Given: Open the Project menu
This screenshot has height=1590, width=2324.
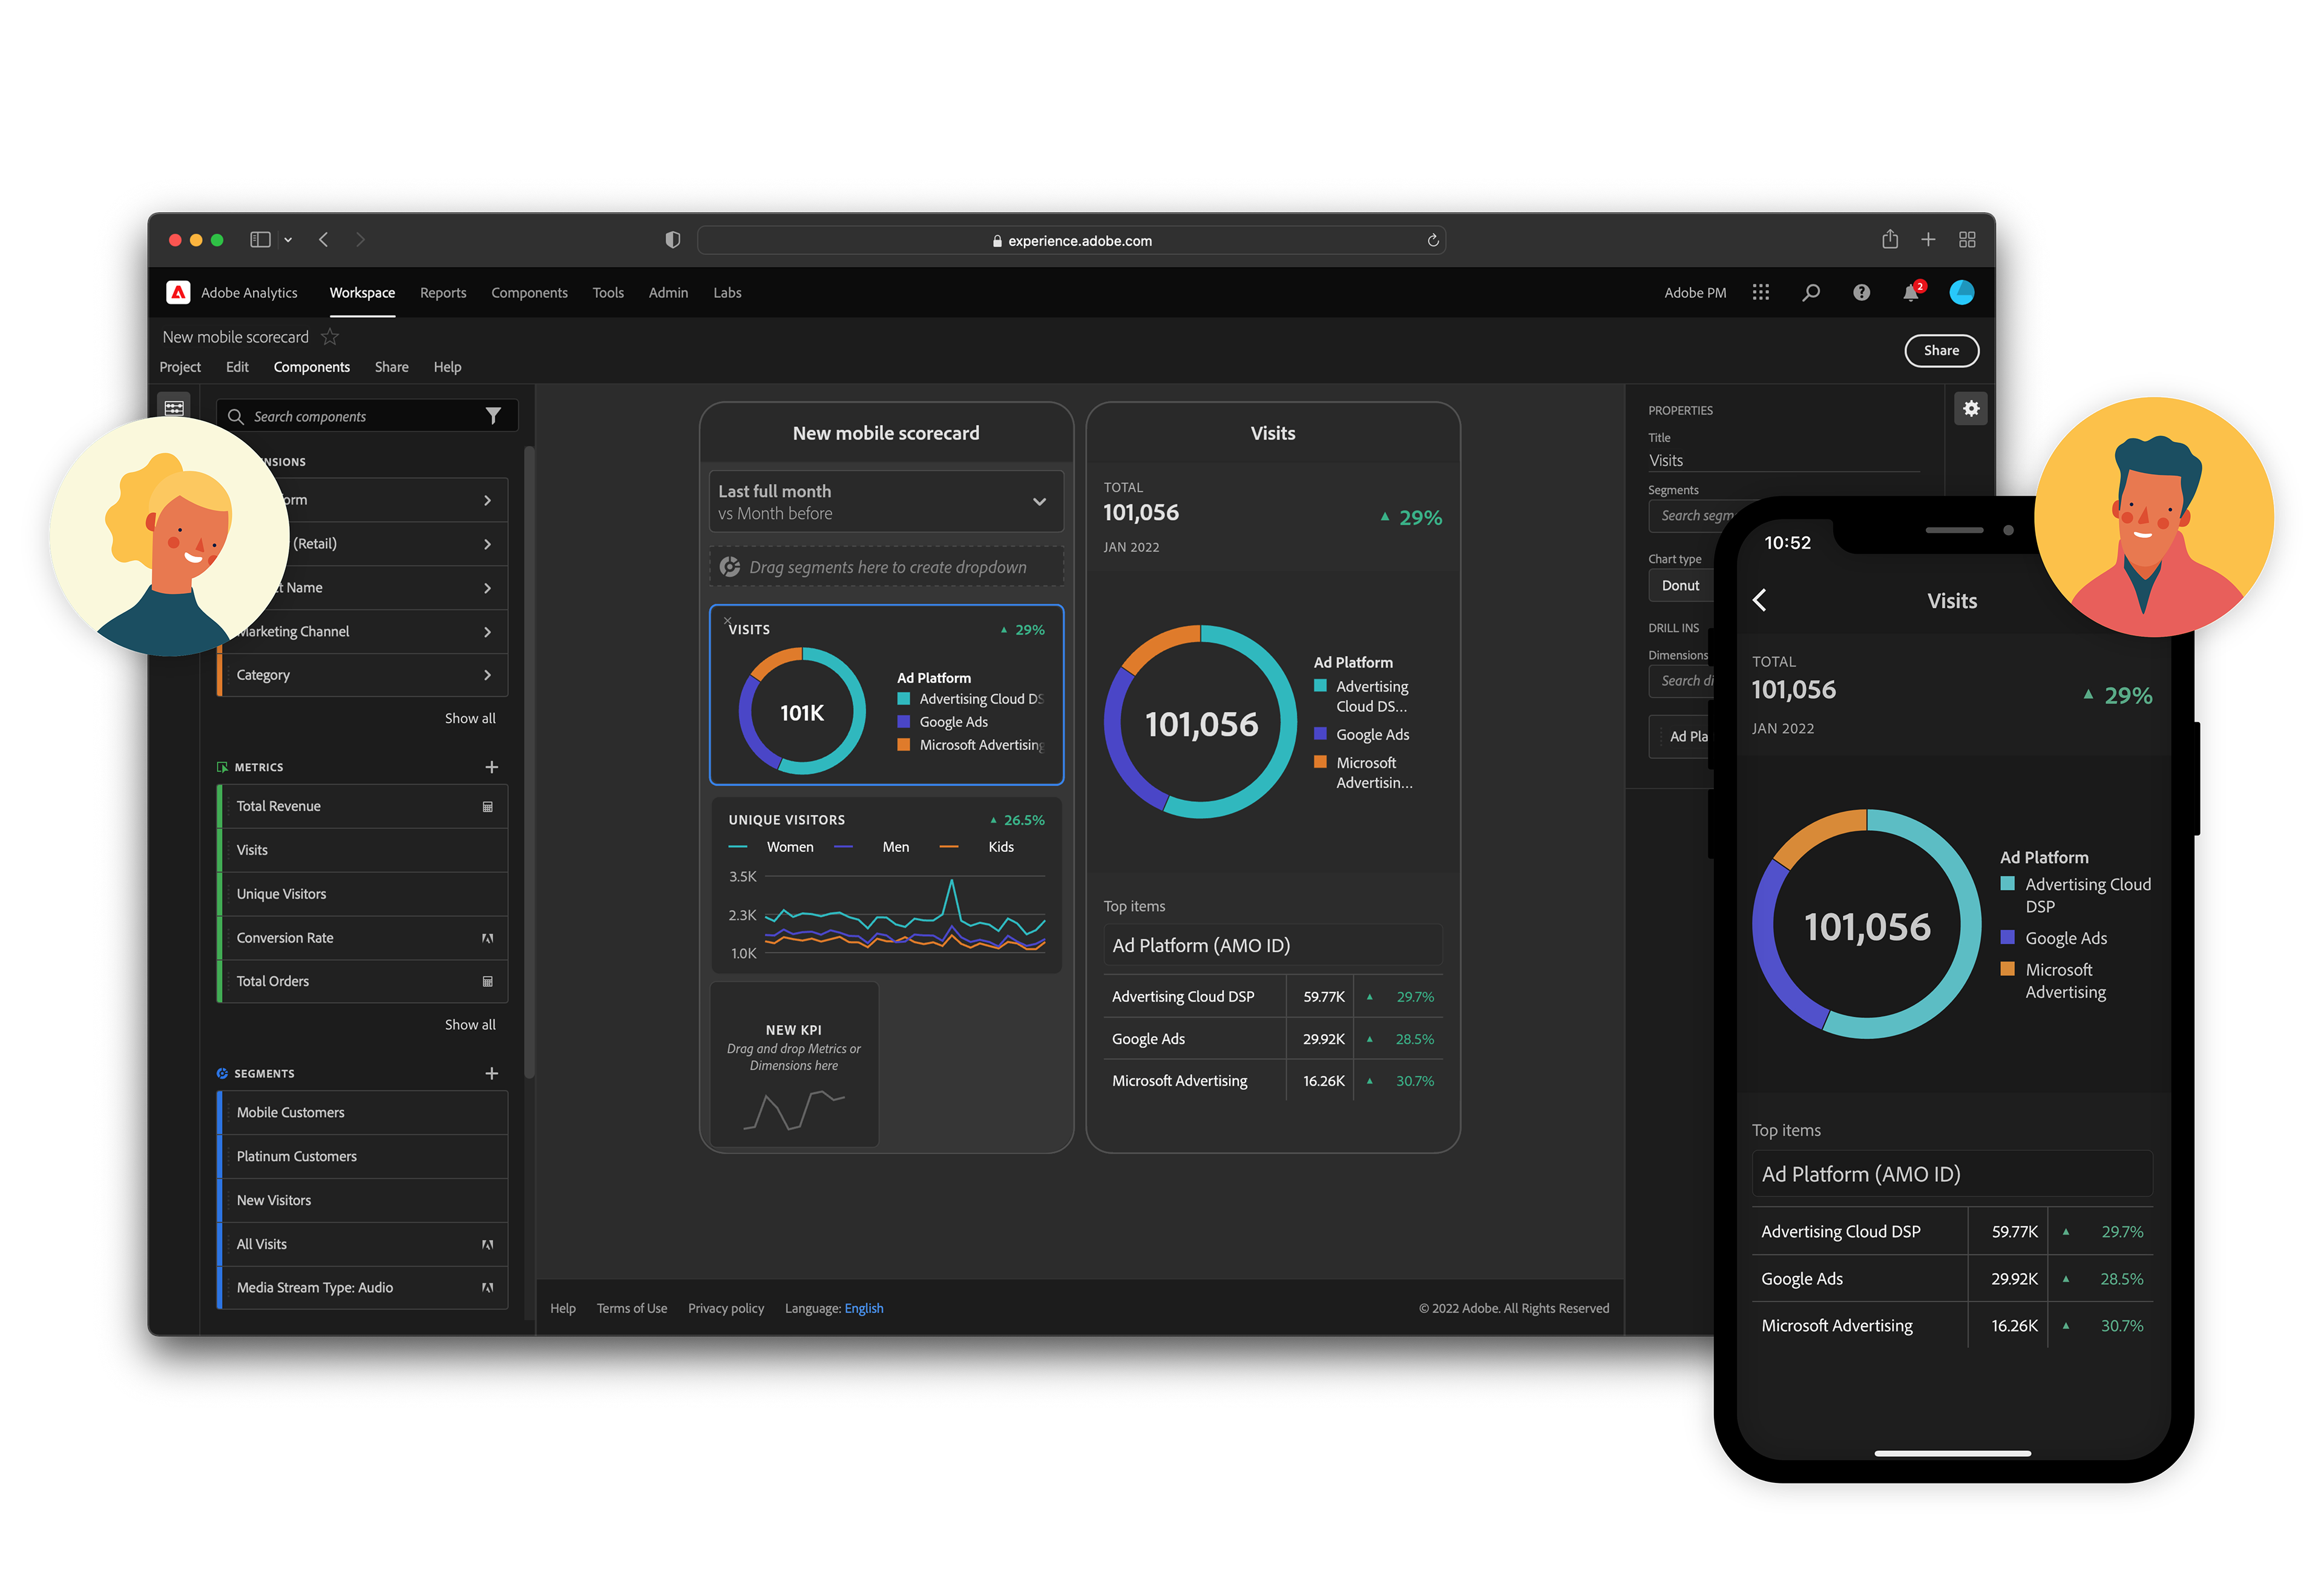Looking at the screenshot, I should (x=180, y=368).
